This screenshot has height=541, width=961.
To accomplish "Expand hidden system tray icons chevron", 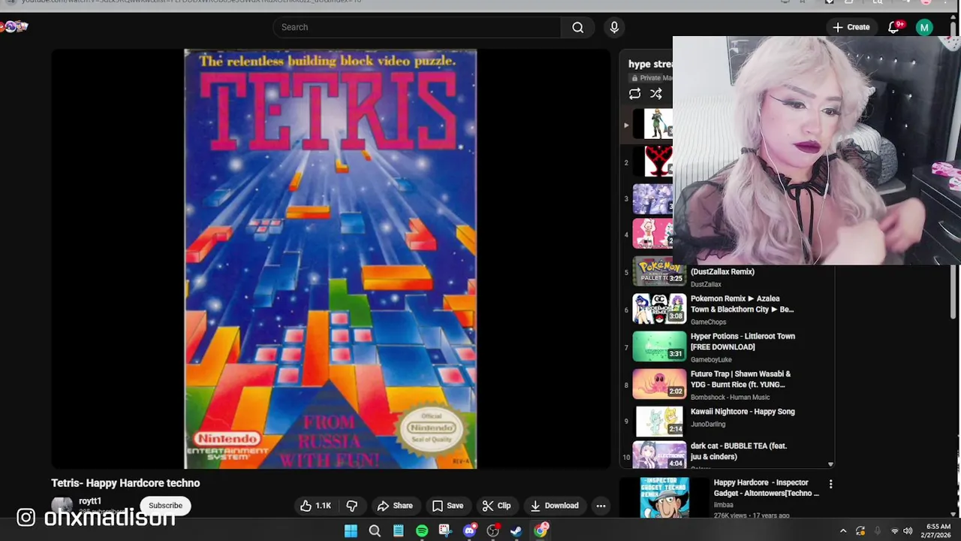I will [843, 531].
